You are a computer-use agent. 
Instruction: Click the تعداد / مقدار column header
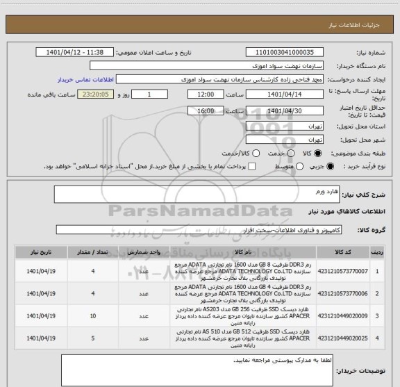pyautogui.click(x=93, y=252)
